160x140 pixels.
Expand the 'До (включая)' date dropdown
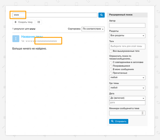click(127, 98)
